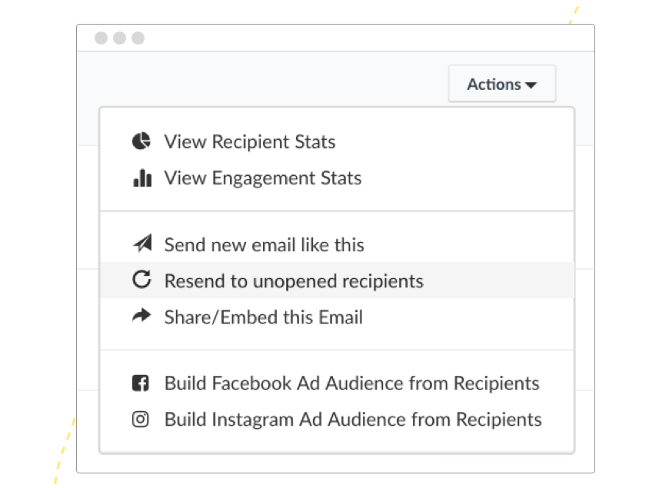Screen dimensions: 669x488
Task: Click the Instagram logo icon
Action: coord(141,420)
